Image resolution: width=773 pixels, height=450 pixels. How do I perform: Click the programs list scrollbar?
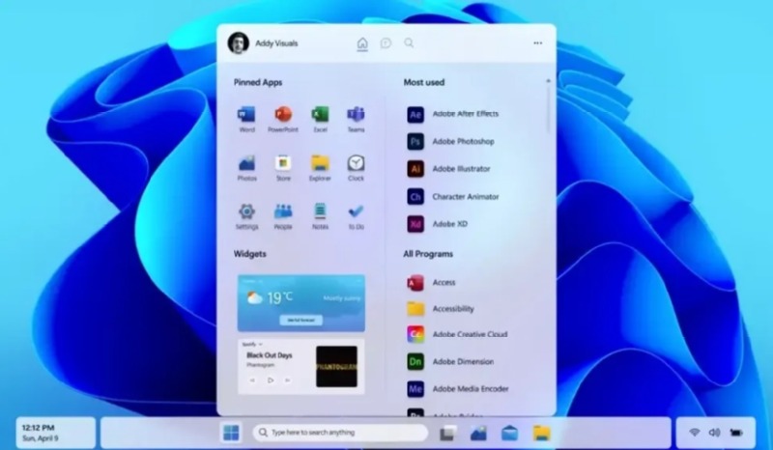[x=549, y=106]
